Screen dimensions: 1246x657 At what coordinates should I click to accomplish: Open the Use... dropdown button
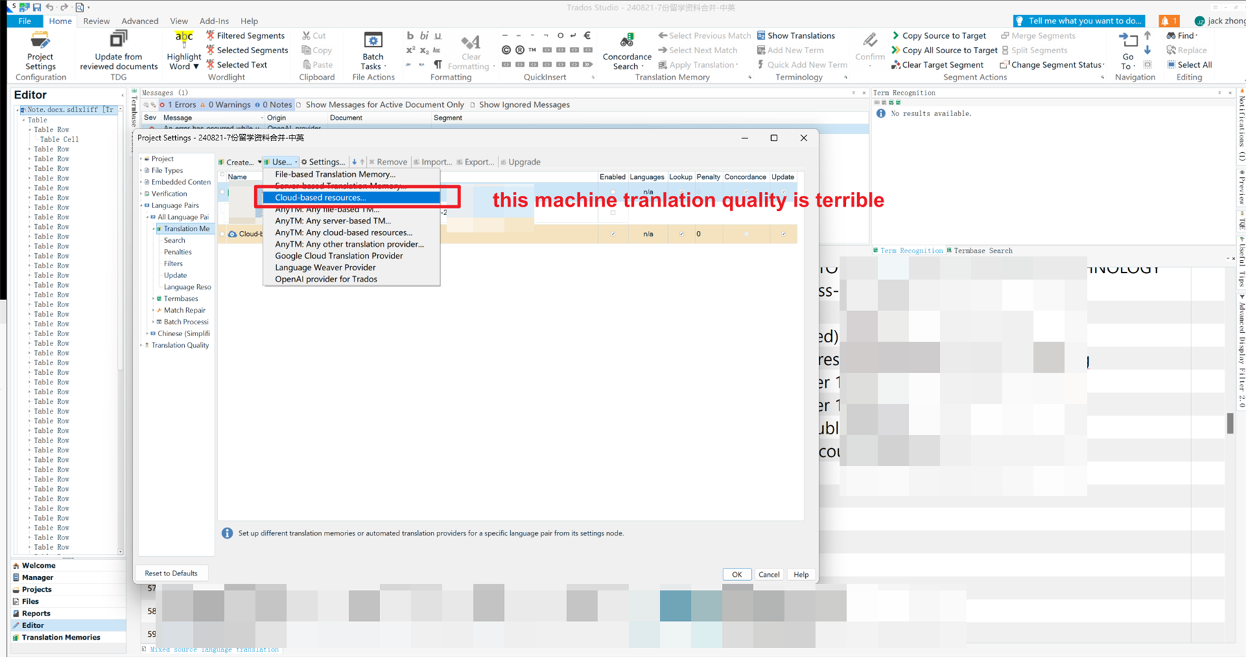point(281,162)
